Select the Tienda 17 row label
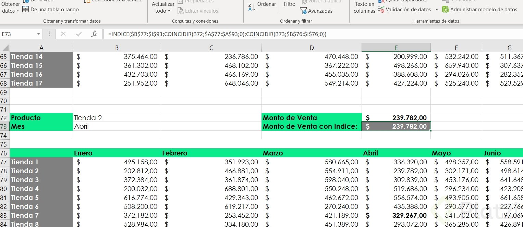Image resolution: width=523 pixels, height=227 pixels. [x=41, y=83]
